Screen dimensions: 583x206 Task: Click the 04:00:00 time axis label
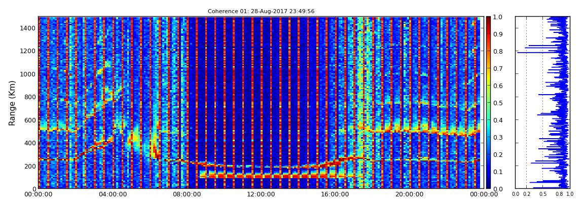tap(112, 194)
